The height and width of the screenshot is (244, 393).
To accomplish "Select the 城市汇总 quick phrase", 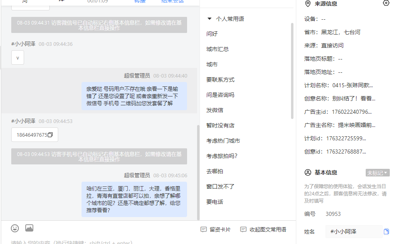I will [x=218, y=49].
